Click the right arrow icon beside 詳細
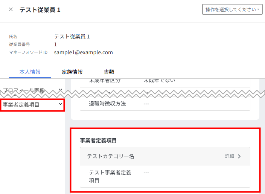The height and width of the screenshot is (194, 265). pos(239,156)
